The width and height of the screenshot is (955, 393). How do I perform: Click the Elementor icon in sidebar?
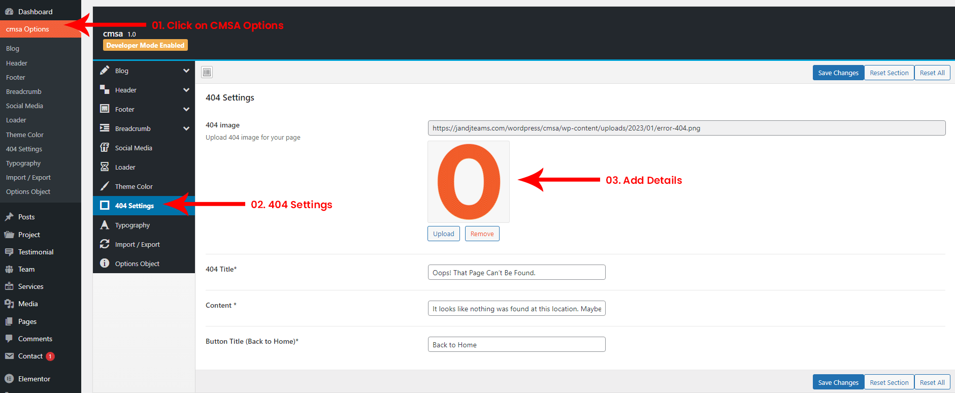[x=9, y=379]
